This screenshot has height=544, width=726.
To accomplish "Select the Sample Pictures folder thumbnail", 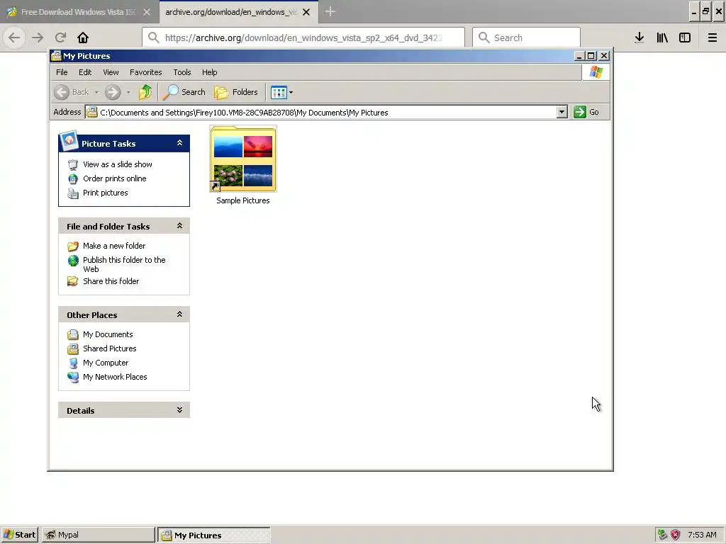I will (243, 159).
